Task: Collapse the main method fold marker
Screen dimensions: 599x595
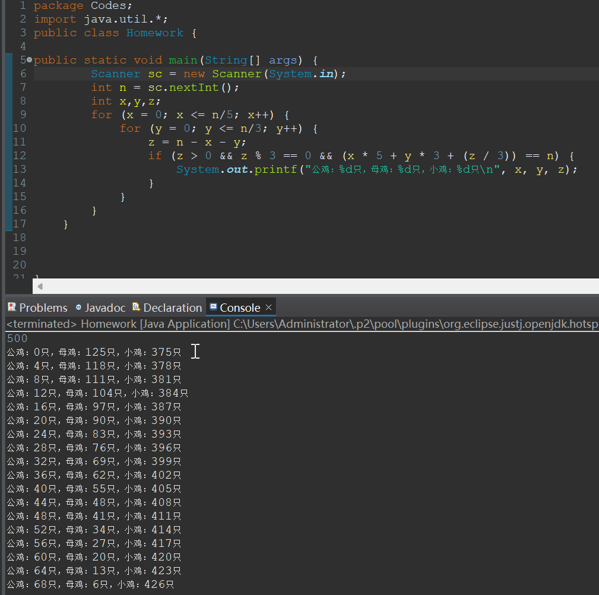Action: (30, 60)
